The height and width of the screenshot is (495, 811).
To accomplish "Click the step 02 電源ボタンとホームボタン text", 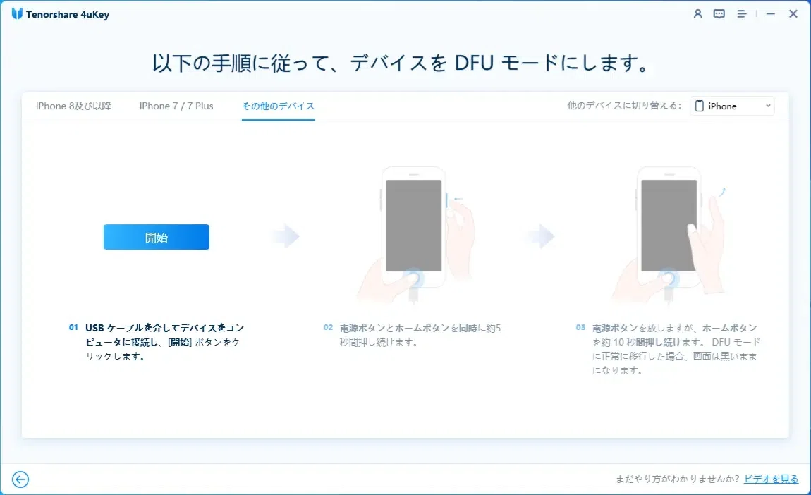I will coord(420,335).
